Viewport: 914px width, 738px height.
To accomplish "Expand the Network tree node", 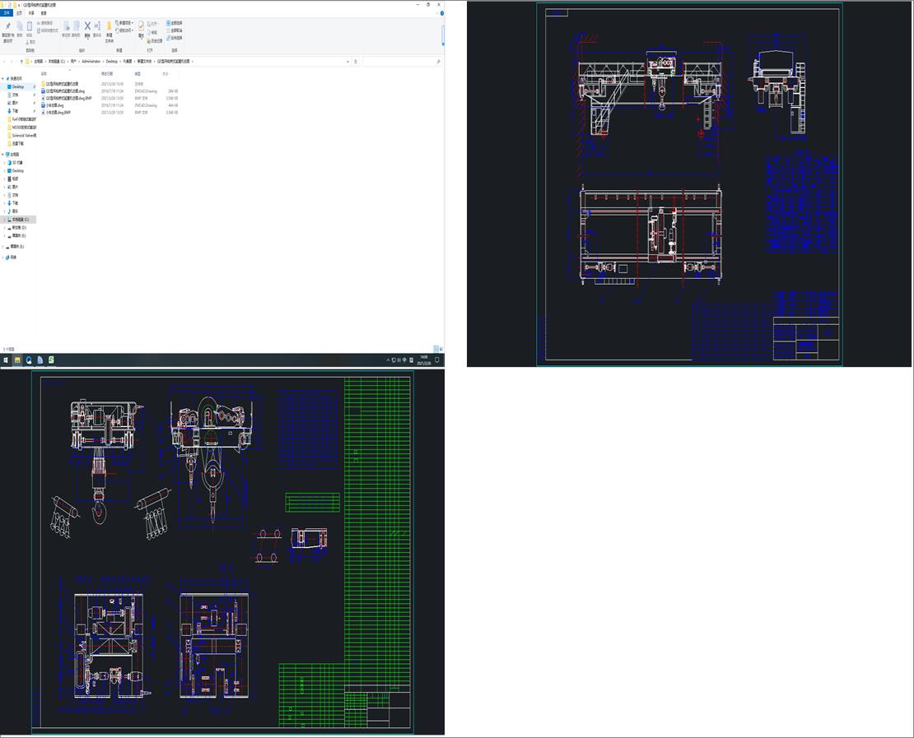I will (x=3, y=257).
